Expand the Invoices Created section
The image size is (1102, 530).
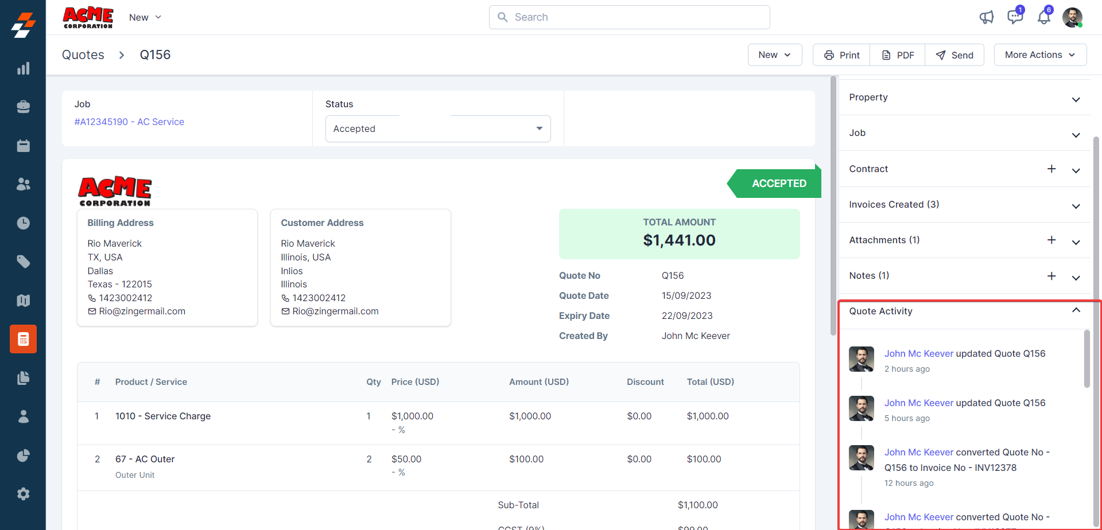tap(1076, 206)
